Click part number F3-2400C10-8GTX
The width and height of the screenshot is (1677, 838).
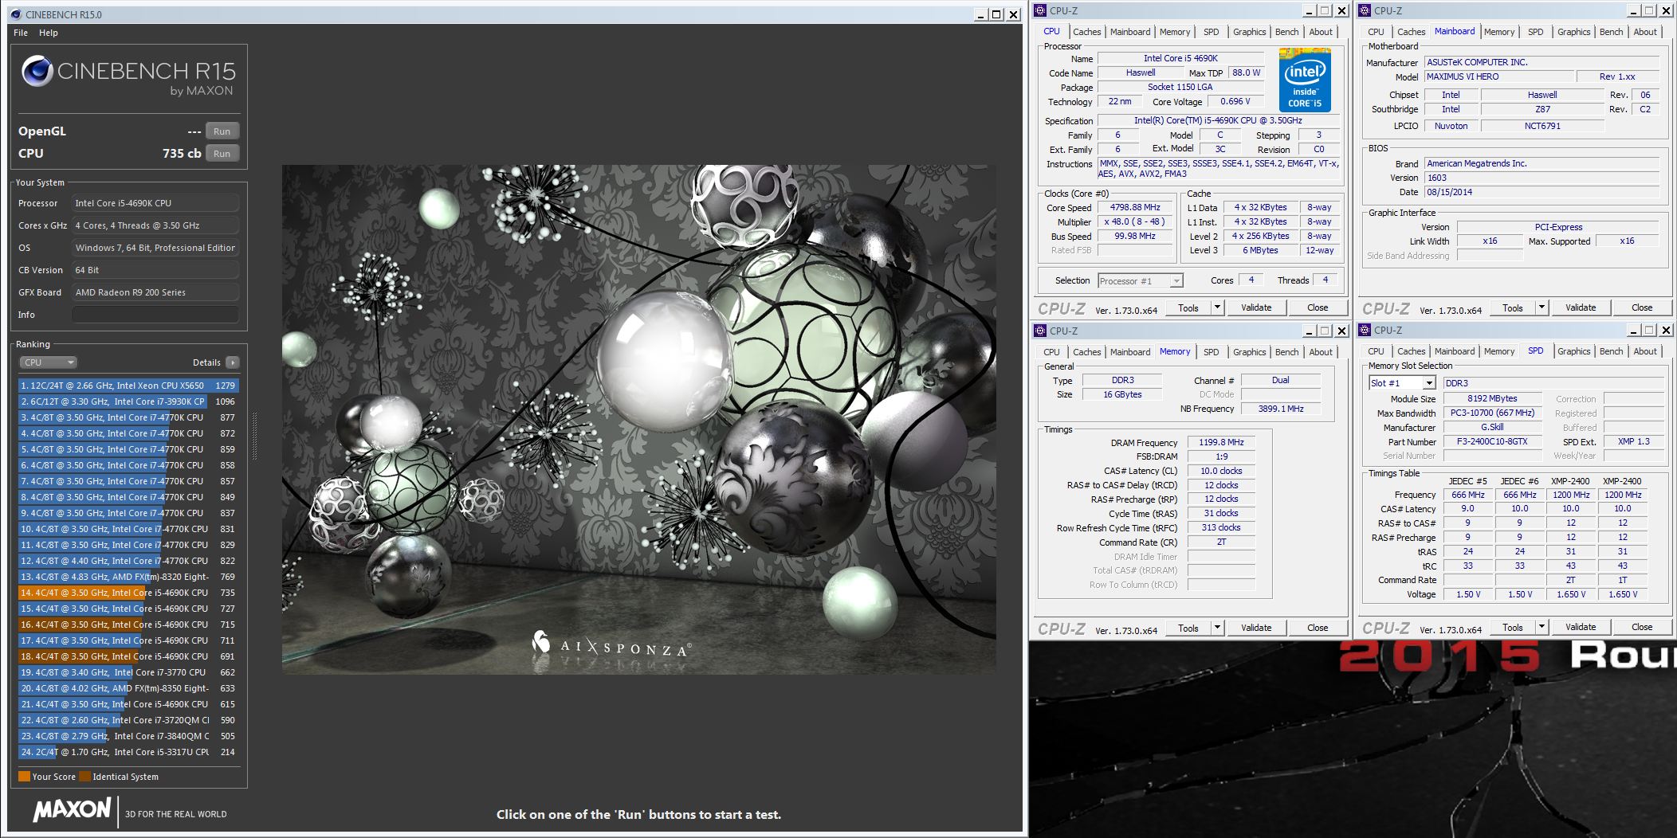coord(1492,441)
